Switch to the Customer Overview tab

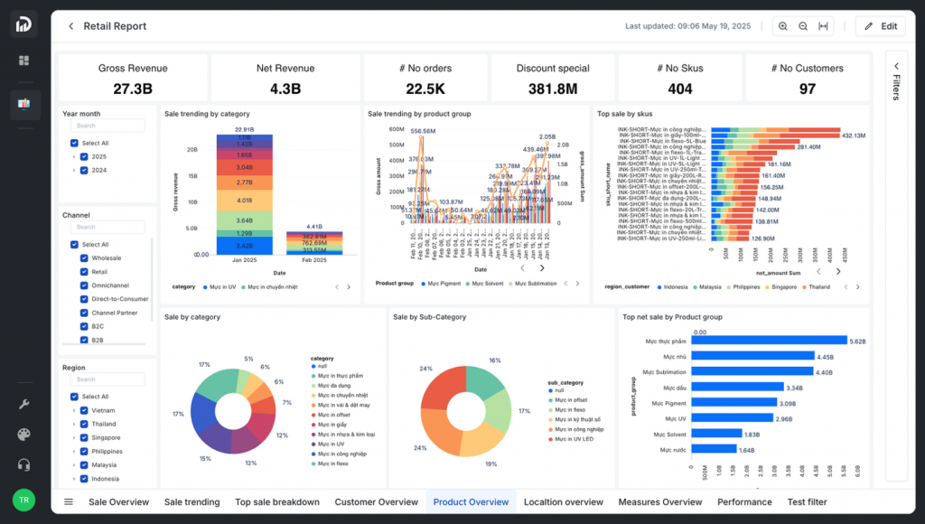376,501
